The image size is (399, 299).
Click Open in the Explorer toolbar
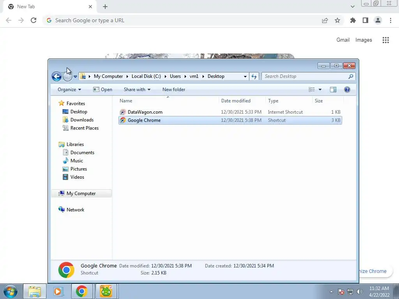pos(103,90)
